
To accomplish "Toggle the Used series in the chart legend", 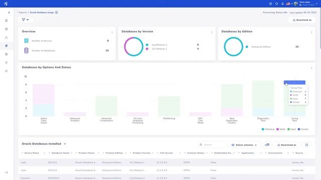I will [291, 129].
